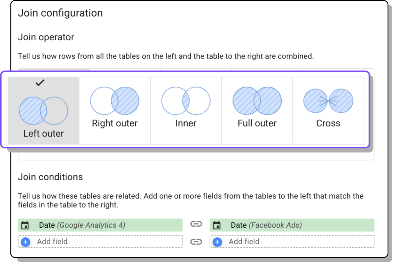The image size is (393, 268).
Task: Select the Cross join operator
Action: coord(328,109)
